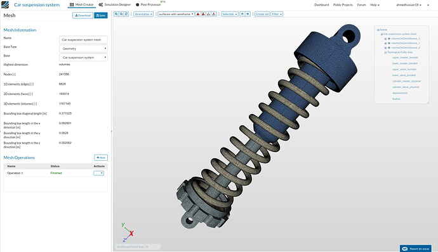Reset the view with the refresh icon
438x252 pixels.
[126, 14]
